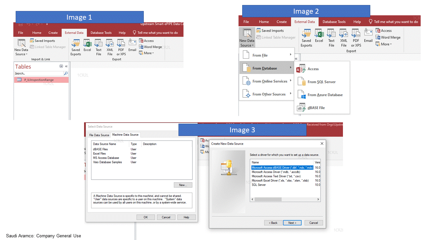Open Help tab in Image 1
The width and height of the screenshot is (427, 240).
point(122,33)
